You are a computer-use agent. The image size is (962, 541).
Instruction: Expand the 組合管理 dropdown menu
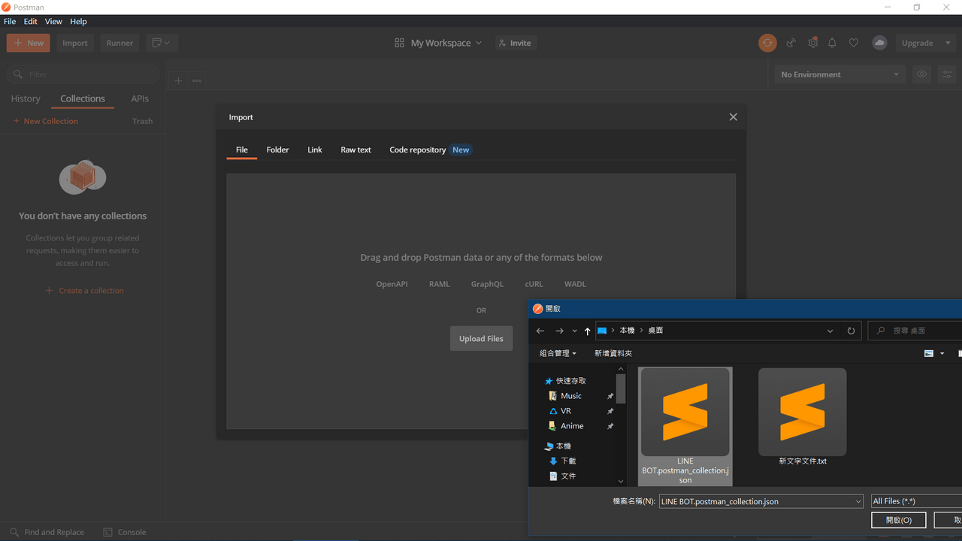pos(558,353)
